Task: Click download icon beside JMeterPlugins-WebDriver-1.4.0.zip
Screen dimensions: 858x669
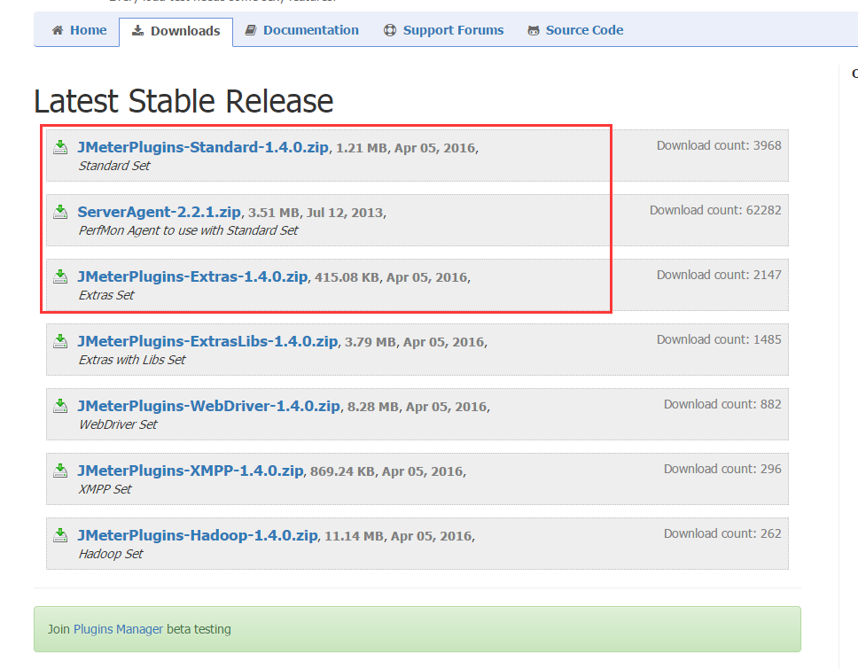Action: click(x=60, y=406)
